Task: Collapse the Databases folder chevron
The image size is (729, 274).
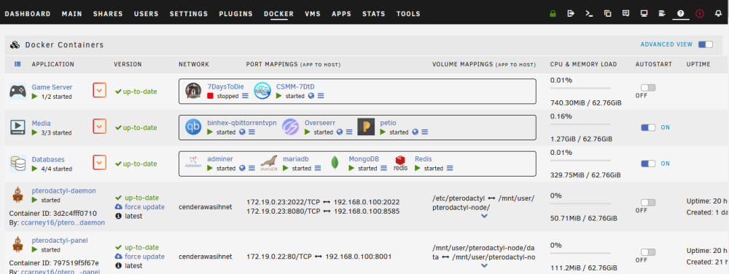Action: pos(99,162)
